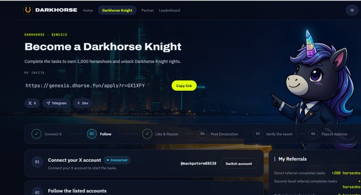Jump to 04 Post Declaration step

pyautogui.click(x=218, y=134)
